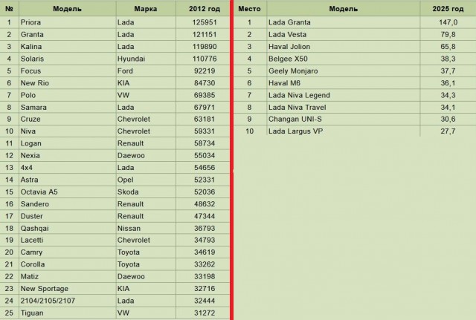Select the Octavia A5 cell
476x320 pixels.
point(68,192)
